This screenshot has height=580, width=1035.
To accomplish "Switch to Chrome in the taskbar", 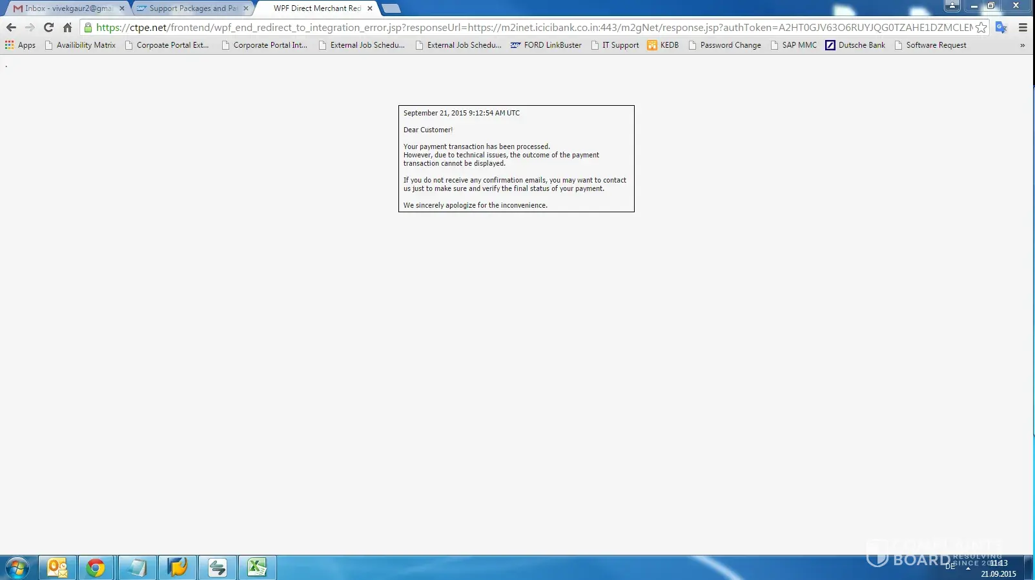I will click(x=96, y=568).
